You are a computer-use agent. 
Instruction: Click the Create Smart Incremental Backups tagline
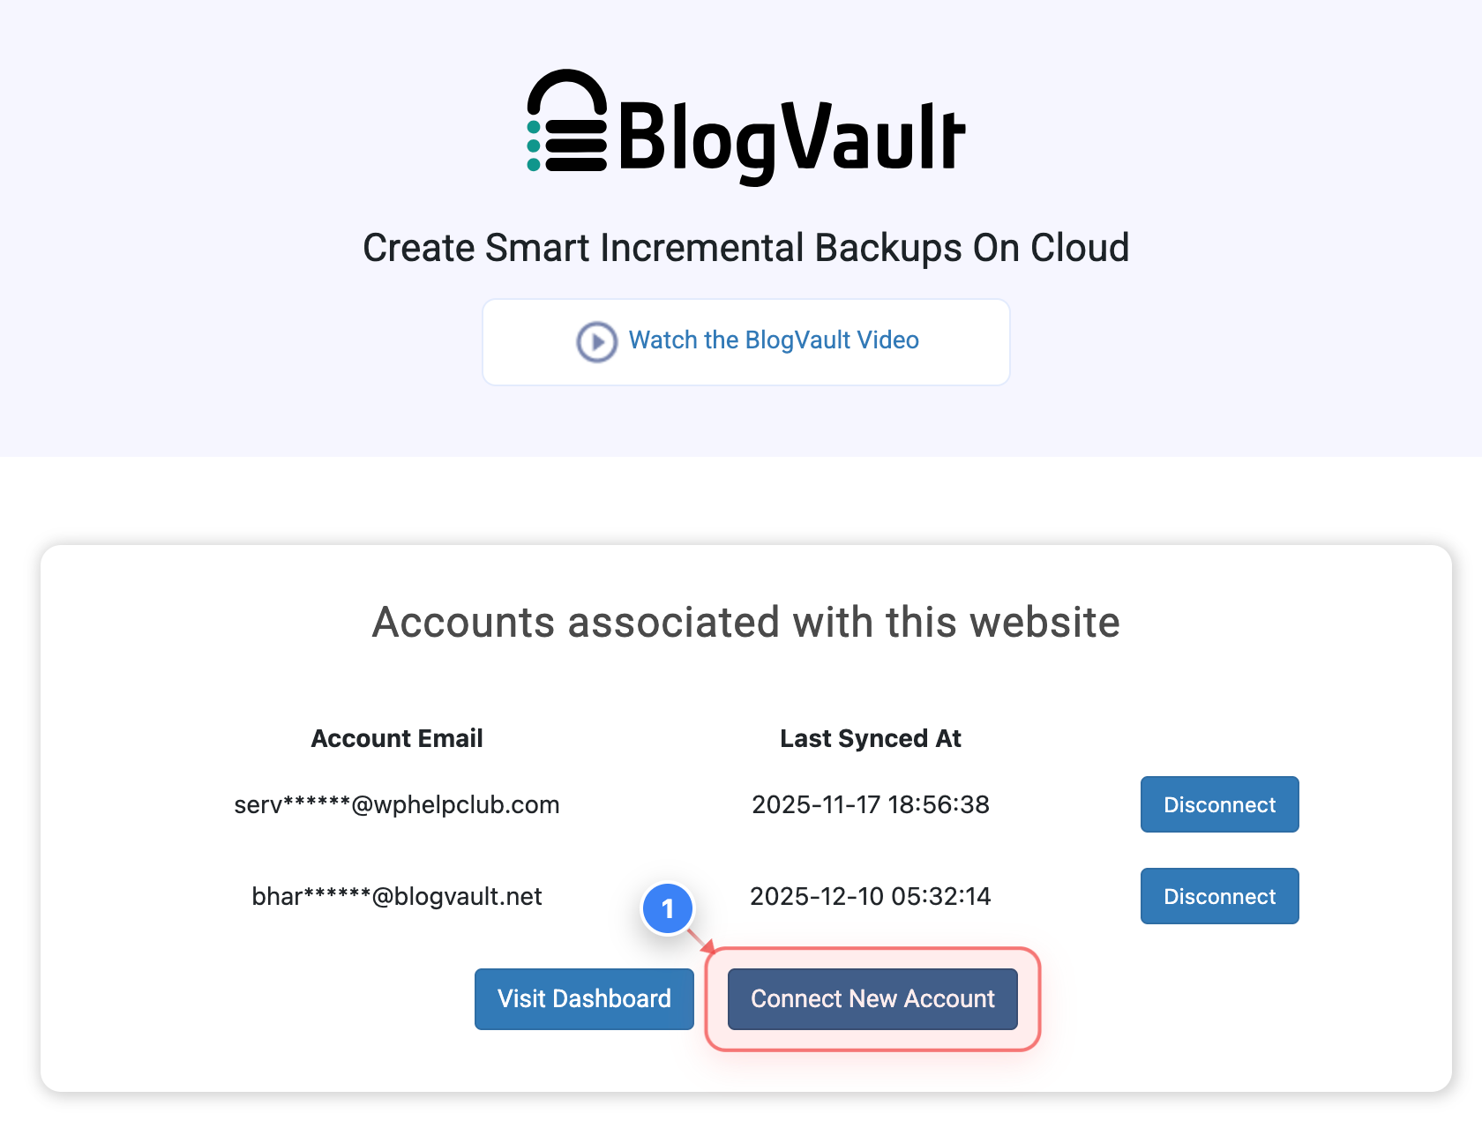(x=745, y=248)
